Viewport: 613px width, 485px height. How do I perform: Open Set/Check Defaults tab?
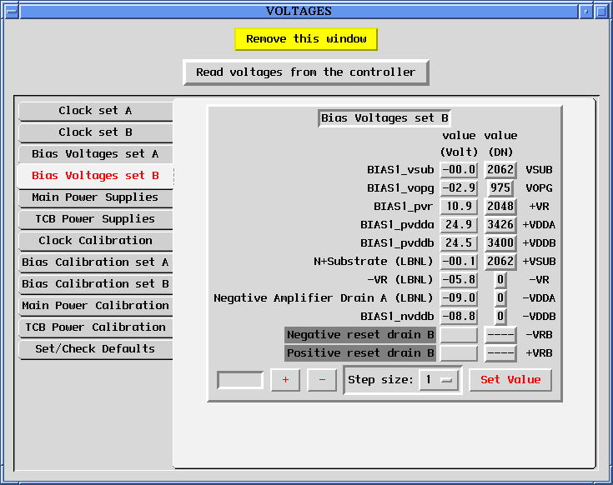coord(95,348)
